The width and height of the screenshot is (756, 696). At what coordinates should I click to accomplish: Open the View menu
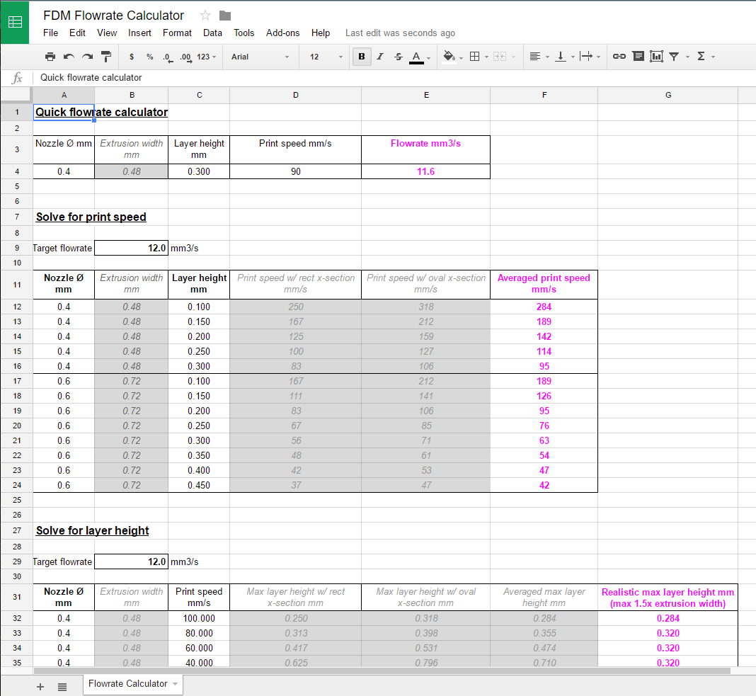pyautogui.click(x=107, y=33)
